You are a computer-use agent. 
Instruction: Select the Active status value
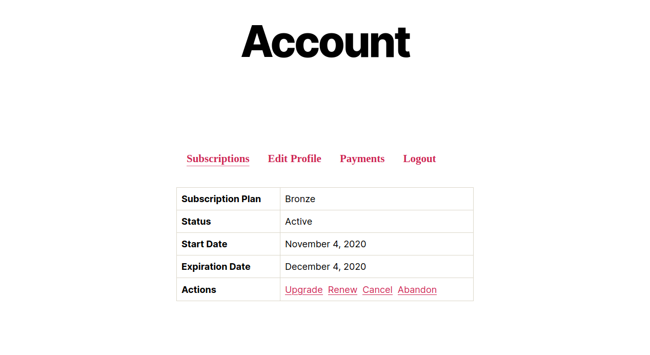coord(298,222)
